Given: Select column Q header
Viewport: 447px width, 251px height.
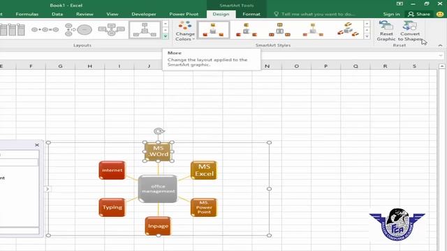Looking at the screenshot, I should [x=356, y=66].
